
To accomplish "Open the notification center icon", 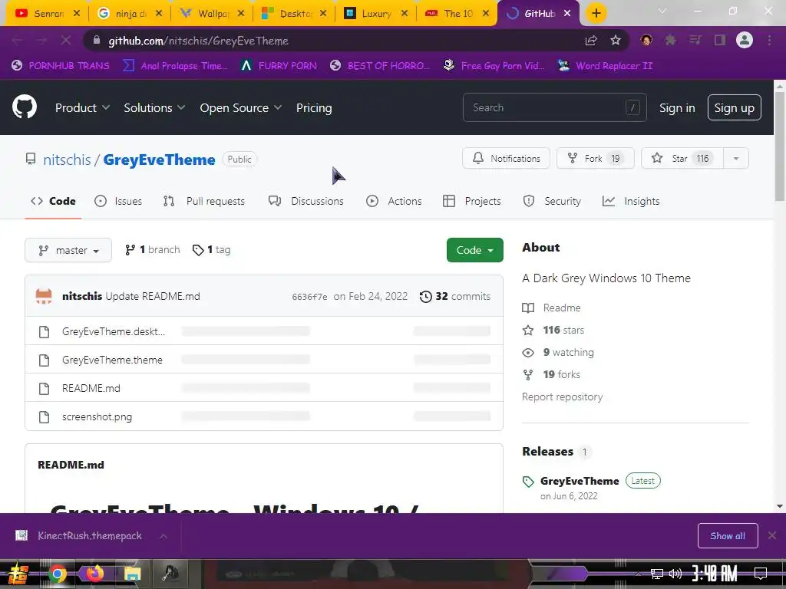I will pos(761,574).
